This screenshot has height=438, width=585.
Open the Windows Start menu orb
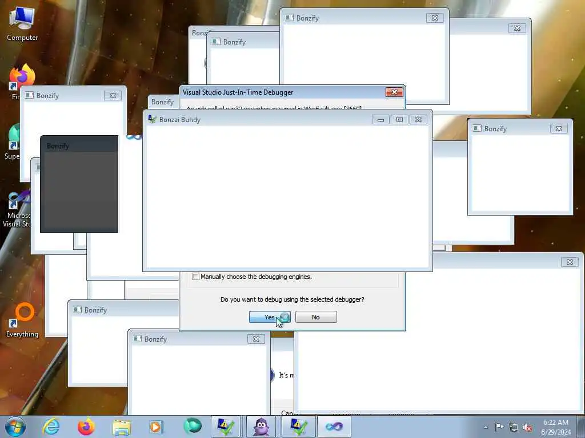[x=15, y=427]
